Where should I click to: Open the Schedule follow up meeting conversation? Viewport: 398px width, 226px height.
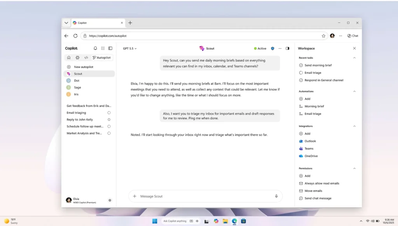(x=85, y=126)
